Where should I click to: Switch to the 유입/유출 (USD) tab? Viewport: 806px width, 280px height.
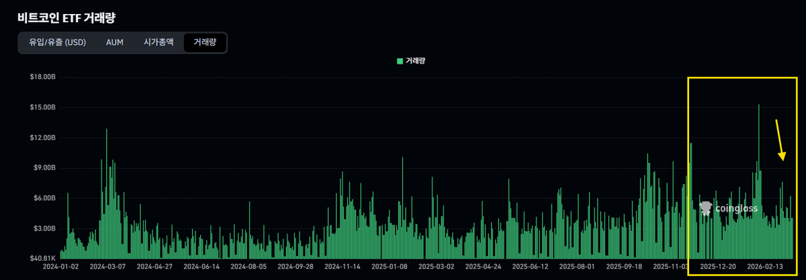pyautogui.click(x=57, y=42)
